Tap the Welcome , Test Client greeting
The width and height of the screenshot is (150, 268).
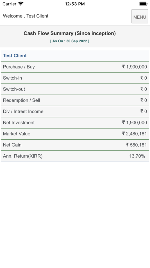pos(26,16)
